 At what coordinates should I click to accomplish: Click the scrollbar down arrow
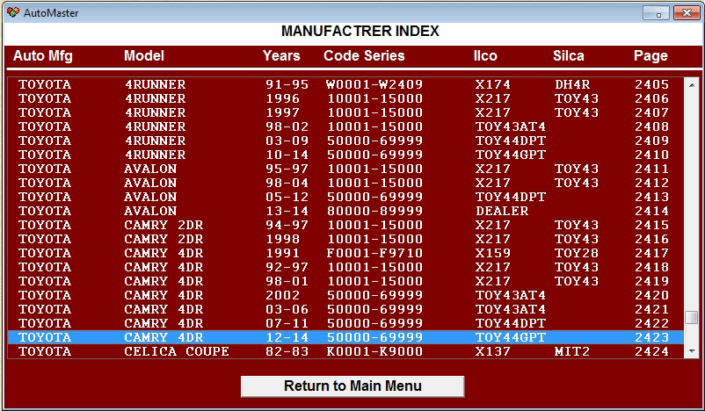[x=692, y=351]
